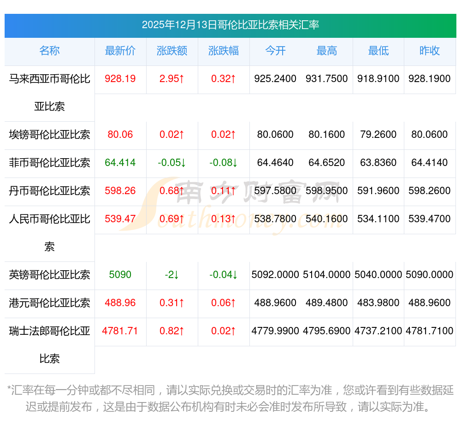
Task: Click the red latest price 928.19
Action: point(120,79)
